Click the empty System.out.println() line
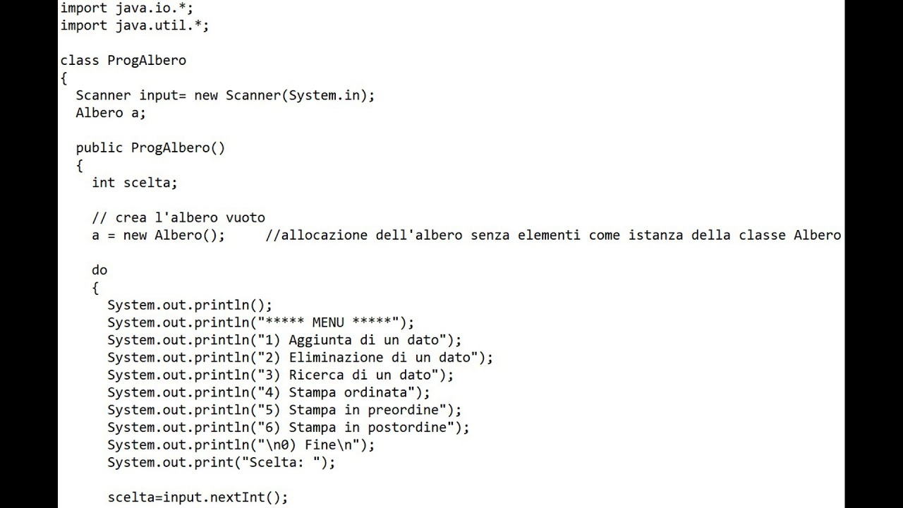This screenshot has height=508, width=903. (x=189, y=305)
